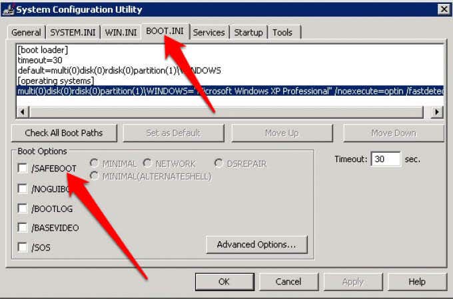Open Advanced Options dialog
Screen dimensions: 453x299
coord(256,245)
